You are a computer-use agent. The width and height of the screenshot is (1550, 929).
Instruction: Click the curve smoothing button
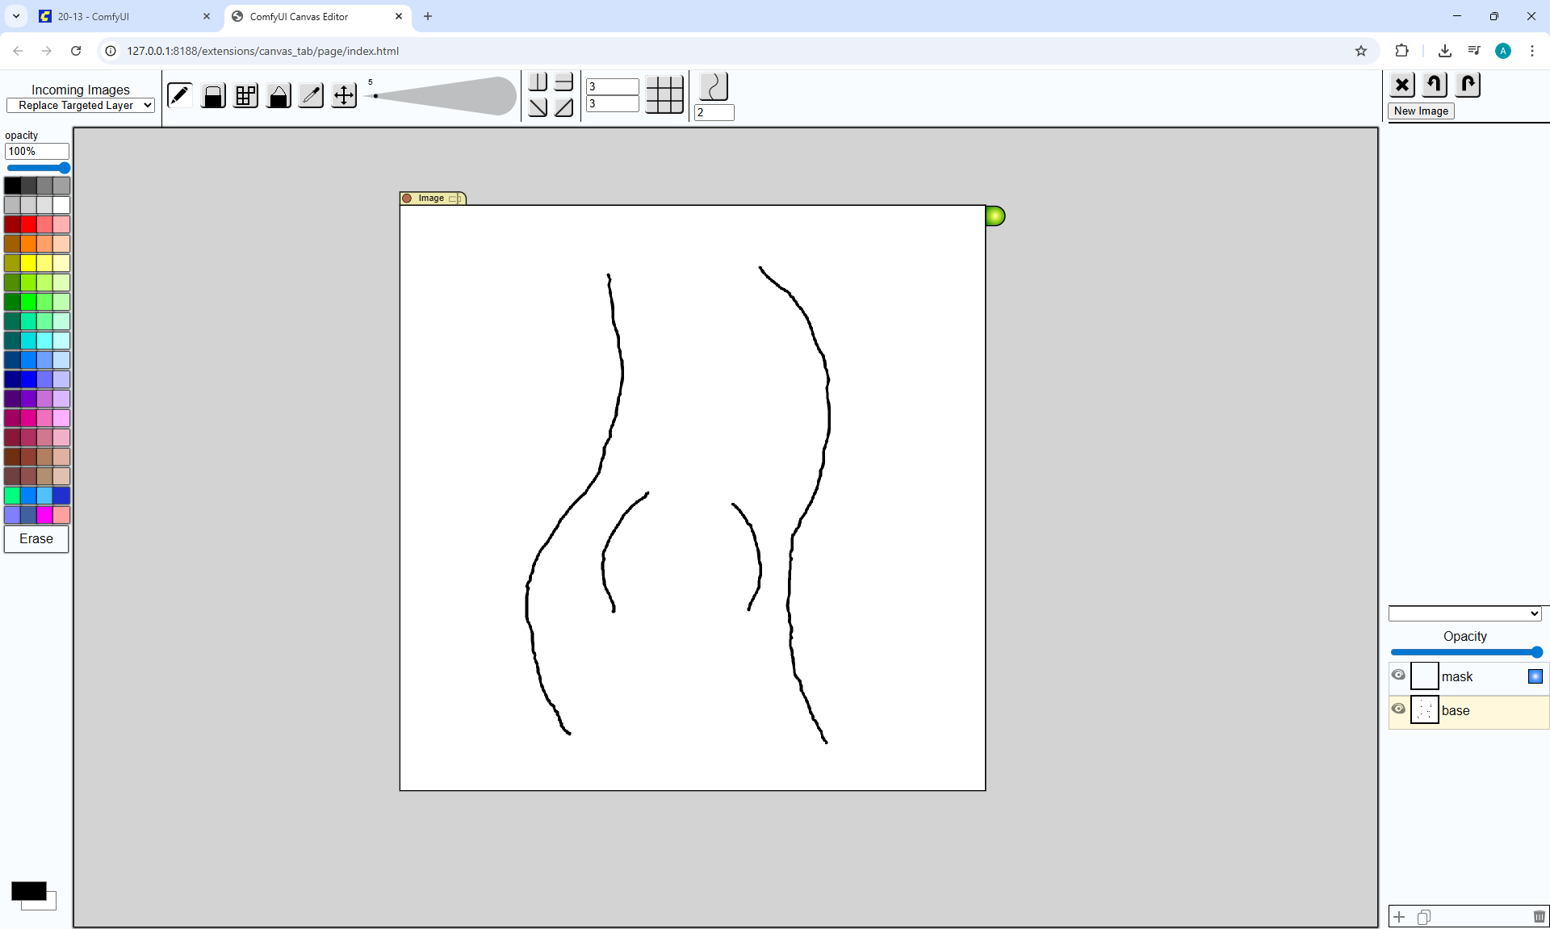click(x=714, y=86)
